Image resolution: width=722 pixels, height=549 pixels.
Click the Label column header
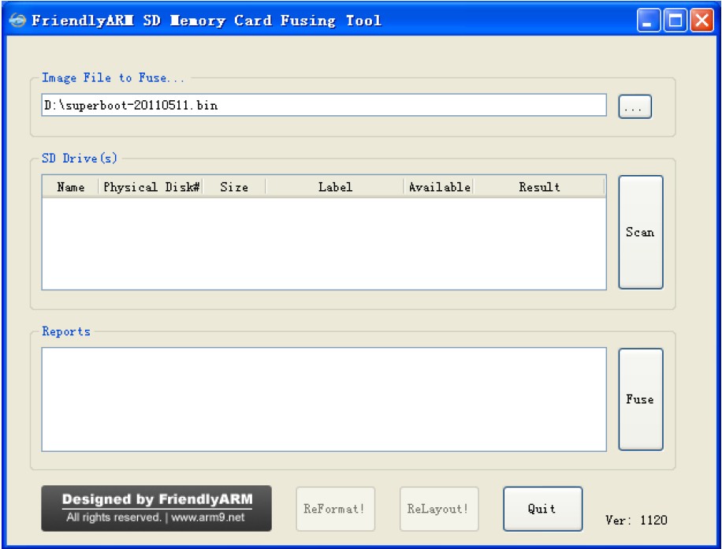335,187
